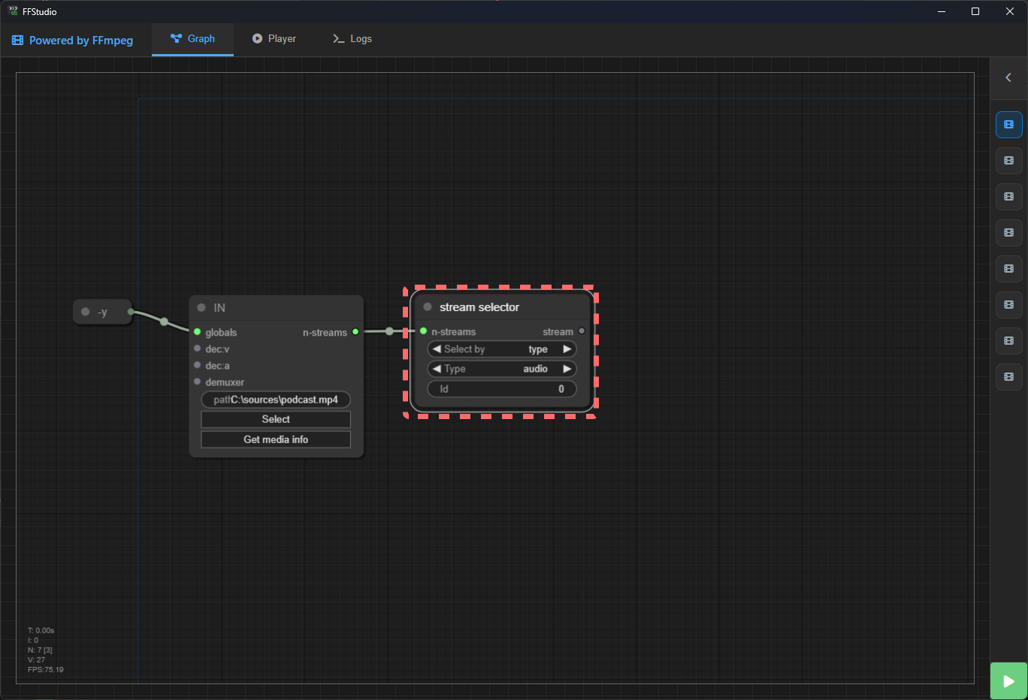Select the highlighted first film icon in sidebar
The image size is (1028, 700).
(1009, 125)
